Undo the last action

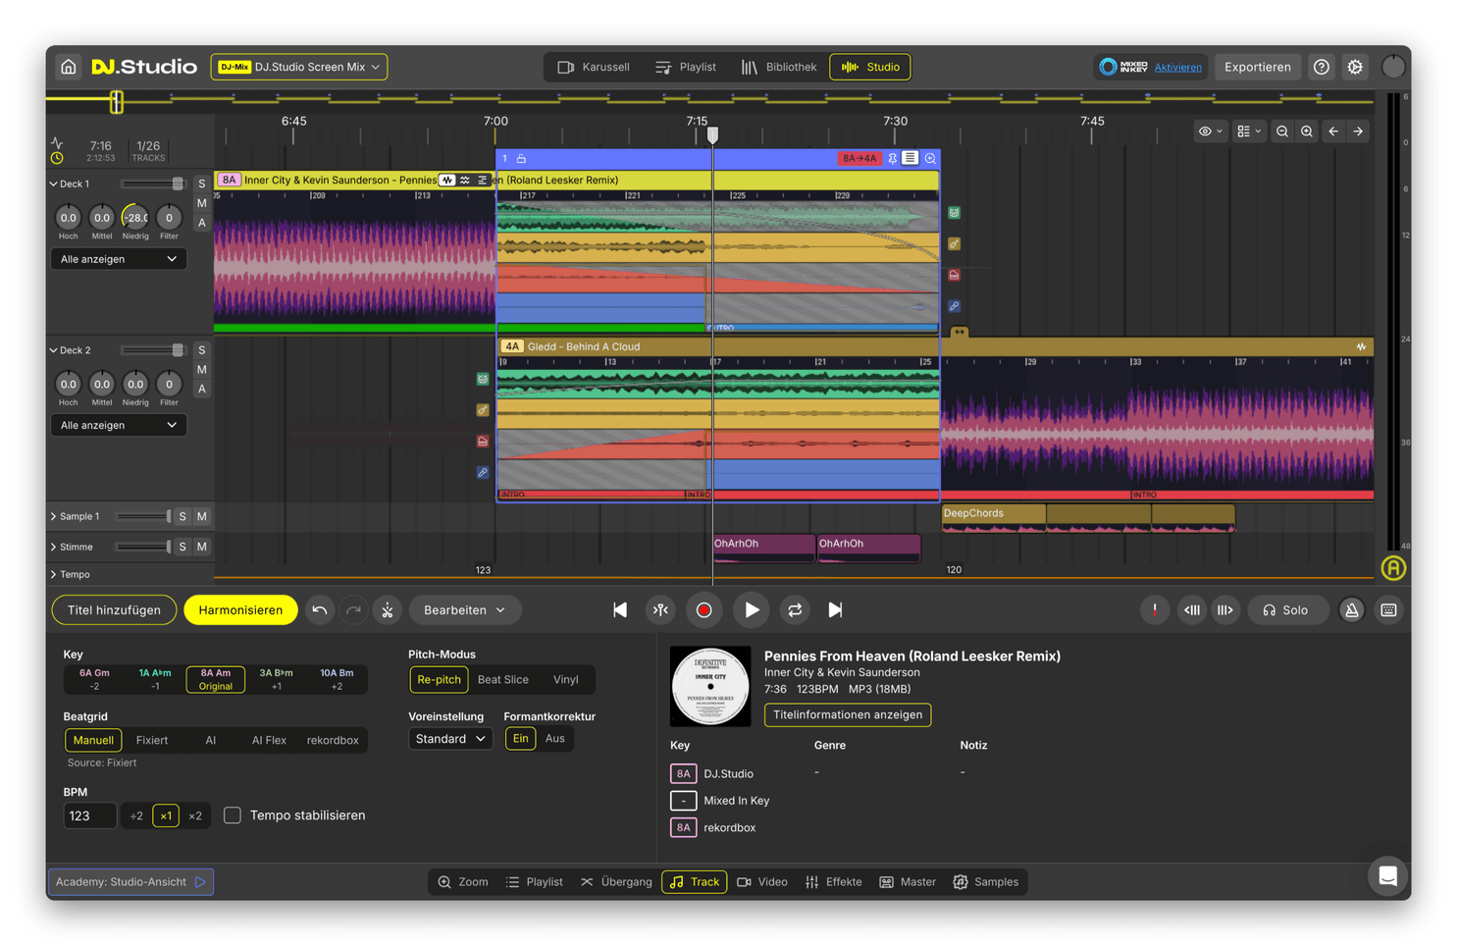pyautogui.click(x=320, y=610)
